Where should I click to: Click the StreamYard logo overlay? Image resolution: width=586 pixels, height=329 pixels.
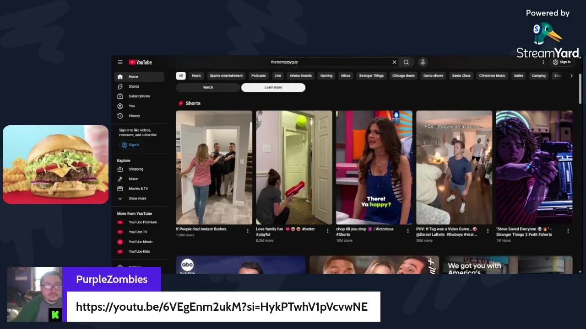(x=548, y=40)
